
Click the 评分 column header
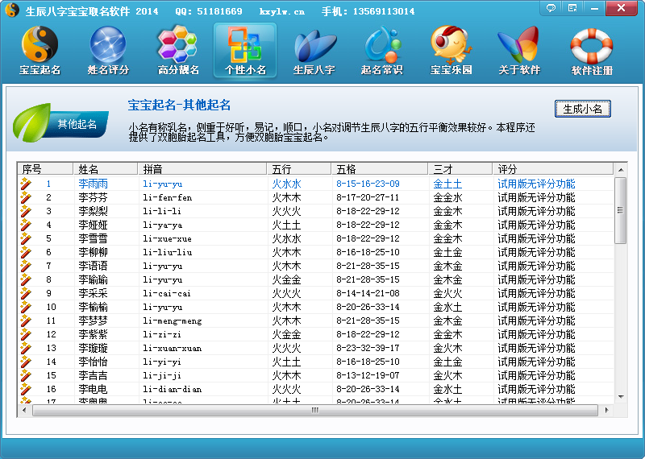552,169
